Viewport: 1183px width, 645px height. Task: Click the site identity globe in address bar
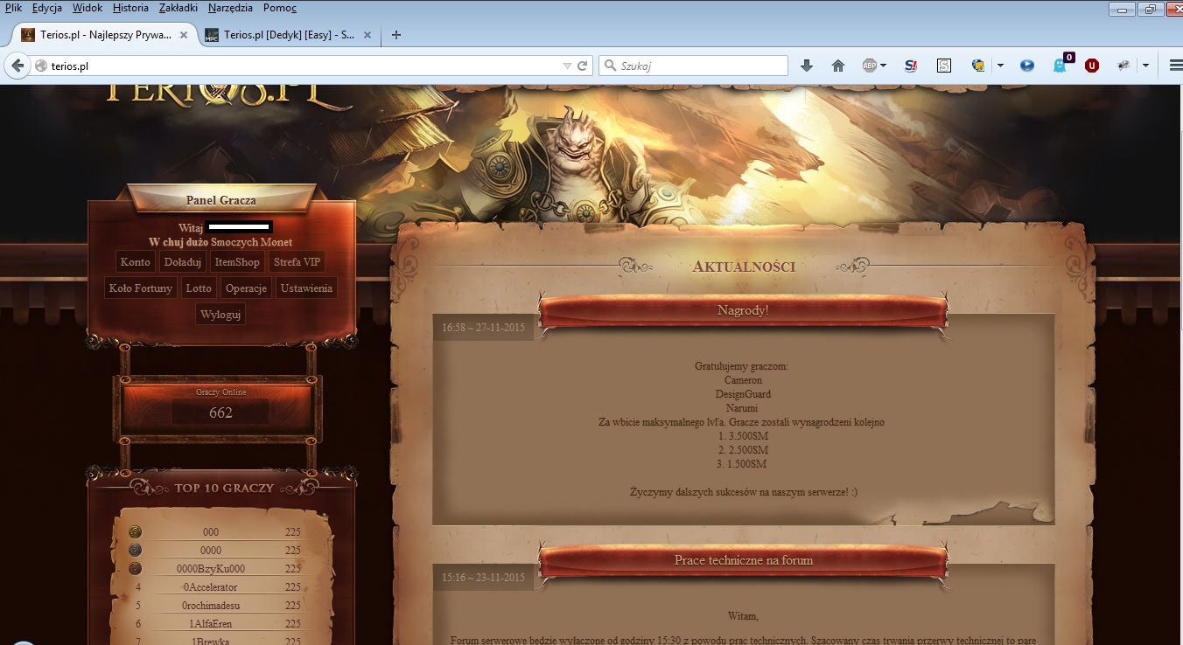point(40,66)
